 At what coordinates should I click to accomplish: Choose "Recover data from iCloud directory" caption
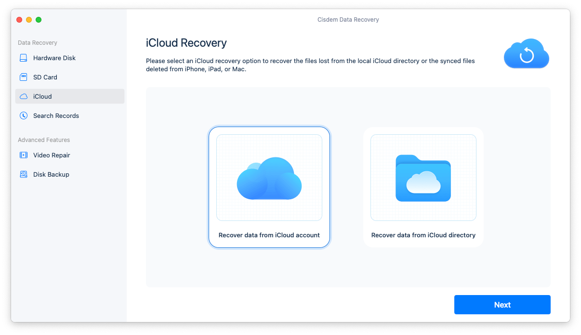point(423,235)
